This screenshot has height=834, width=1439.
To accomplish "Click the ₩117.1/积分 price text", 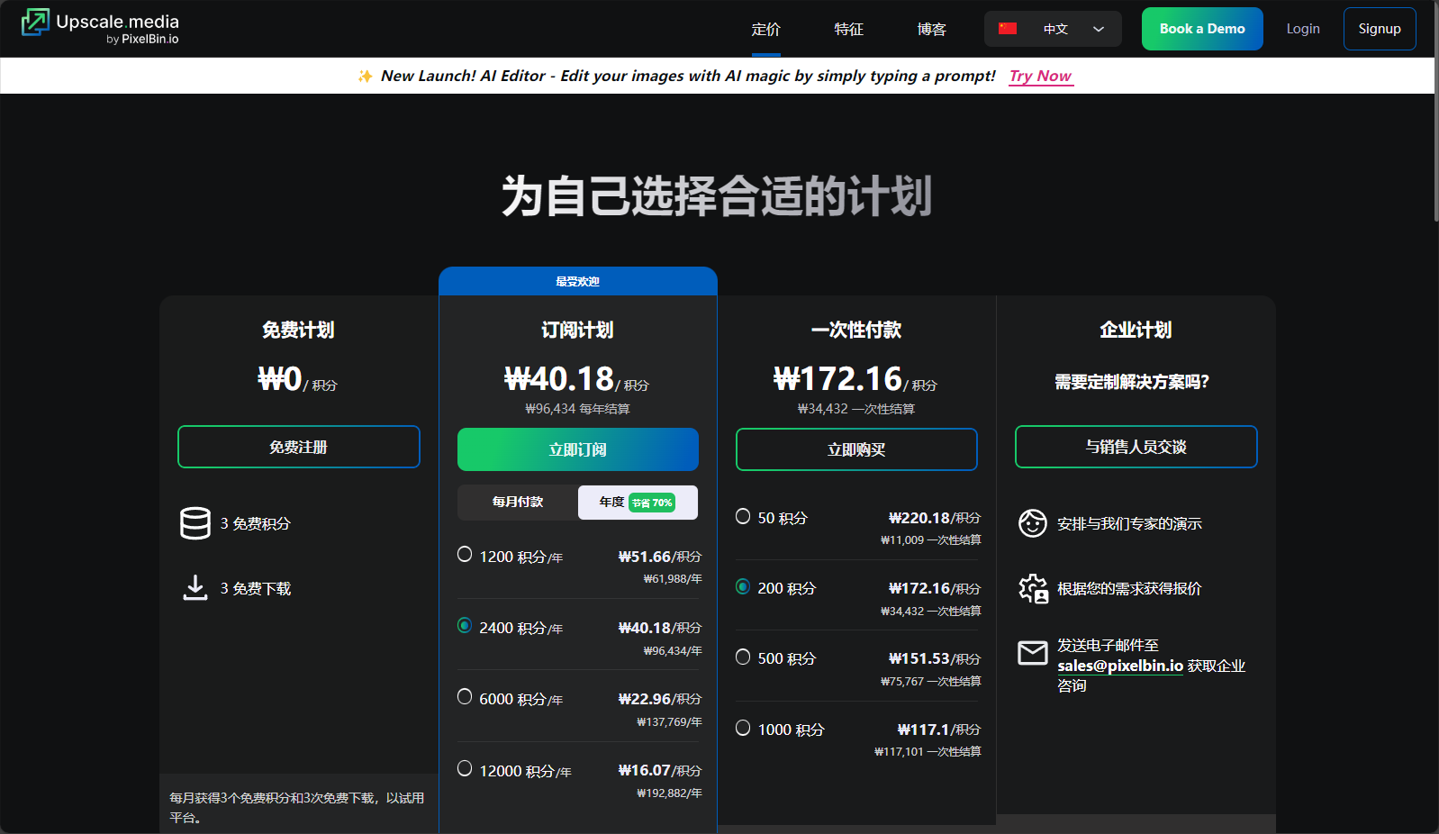I will (939, 730).
